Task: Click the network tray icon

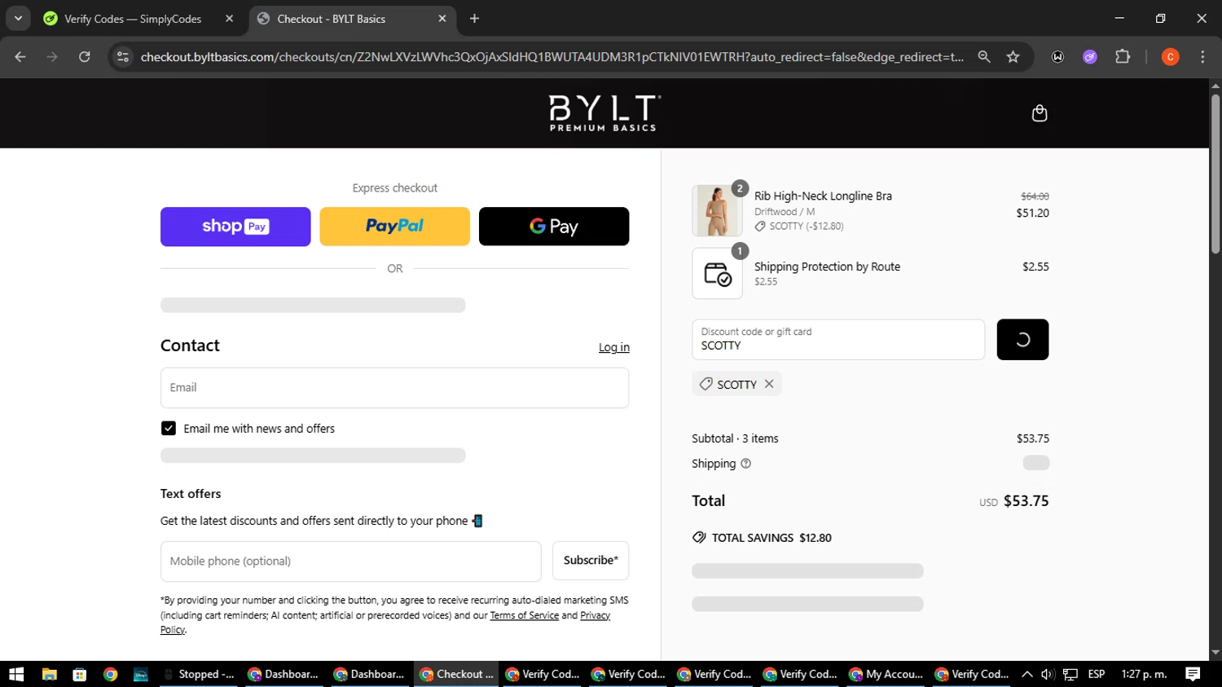Action: click(x=1070, y=674)
